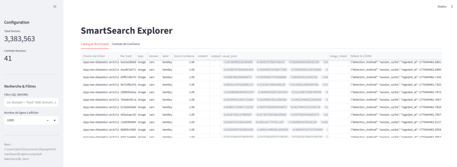The image size is (457, 167).
Task: Switch to the Contrats de Confiance tab
Action: click(126, 44)
